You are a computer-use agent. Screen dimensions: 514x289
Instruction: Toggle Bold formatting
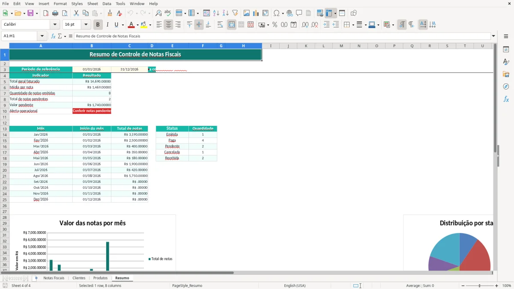tap(98, 25)
